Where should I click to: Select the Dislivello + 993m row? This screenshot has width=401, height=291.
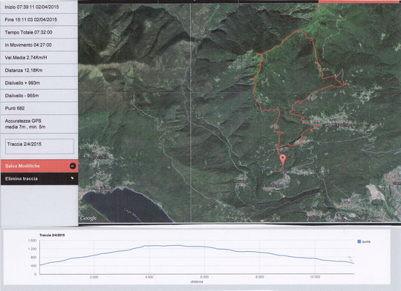[x=39, y=83]
